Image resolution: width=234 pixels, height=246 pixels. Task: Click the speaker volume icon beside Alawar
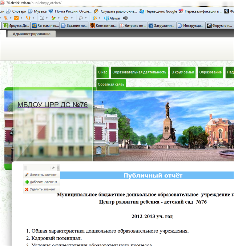tap(126, 18)
